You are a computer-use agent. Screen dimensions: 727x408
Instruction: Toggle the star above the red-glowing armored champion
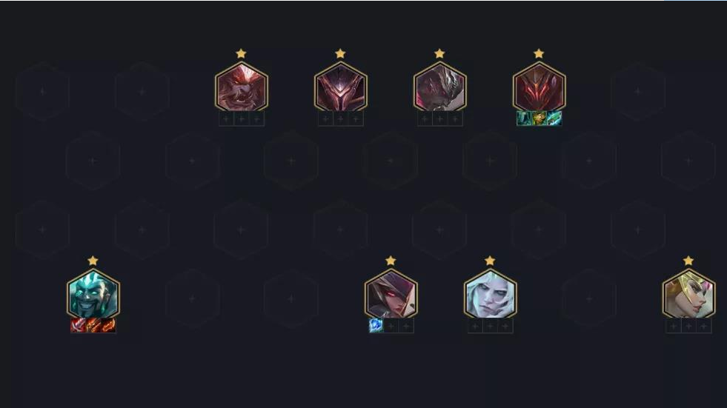539,54
